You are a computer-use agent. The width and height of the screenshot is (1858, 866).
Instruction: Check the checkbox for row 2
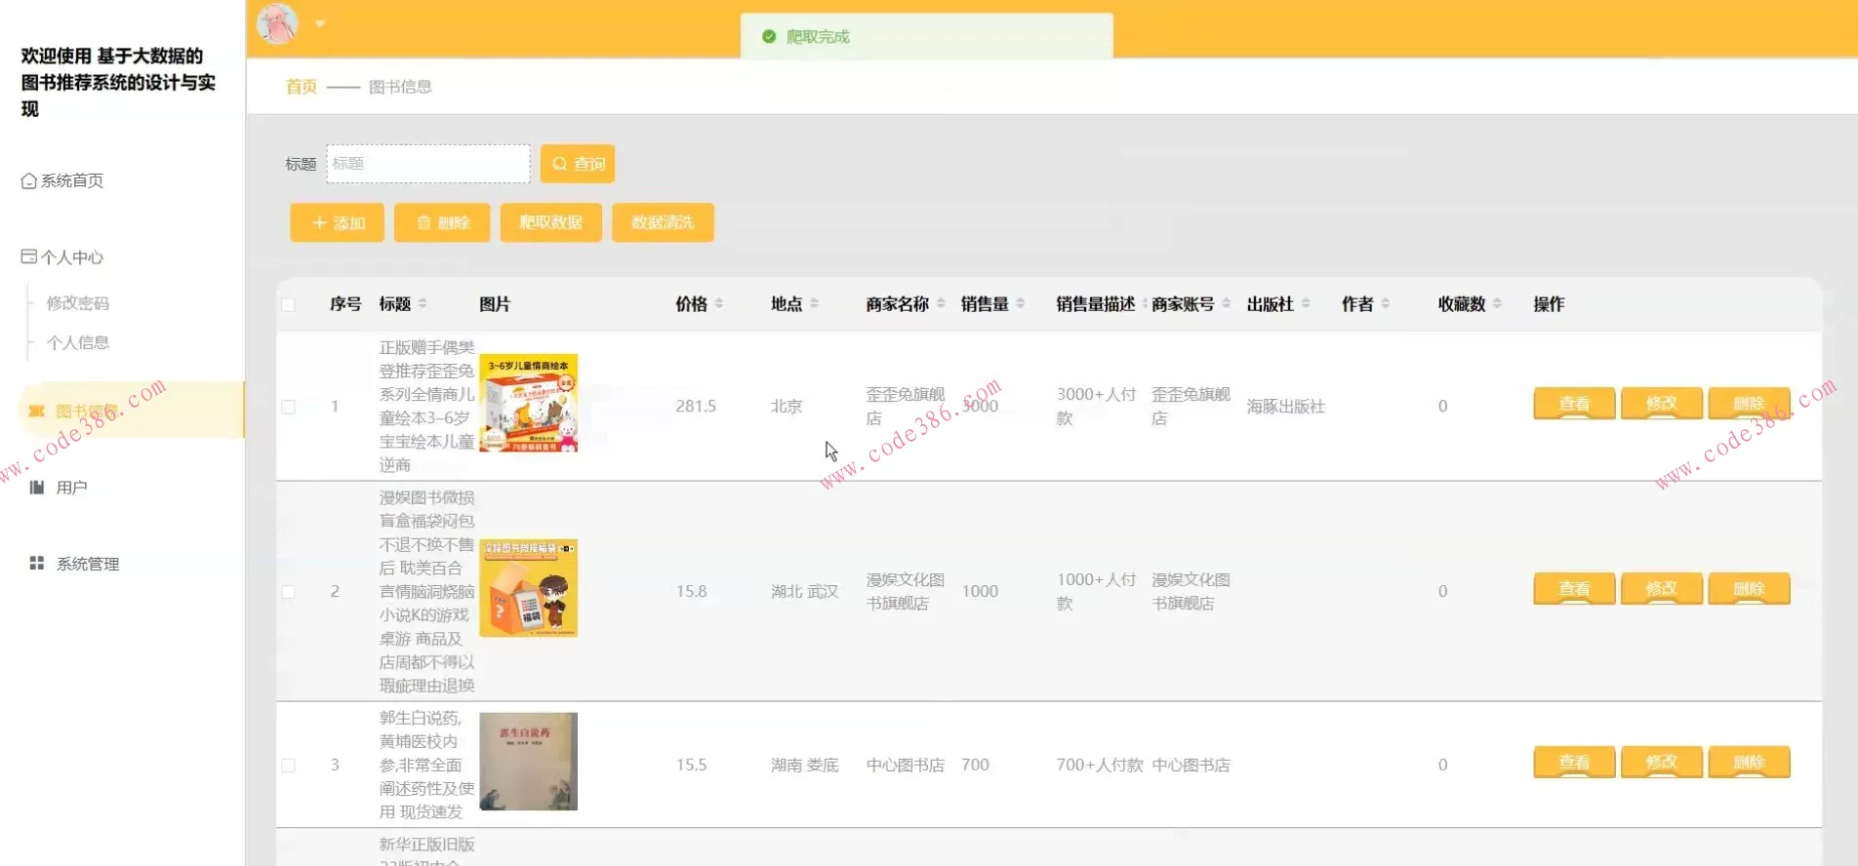[x=288, y=592]
